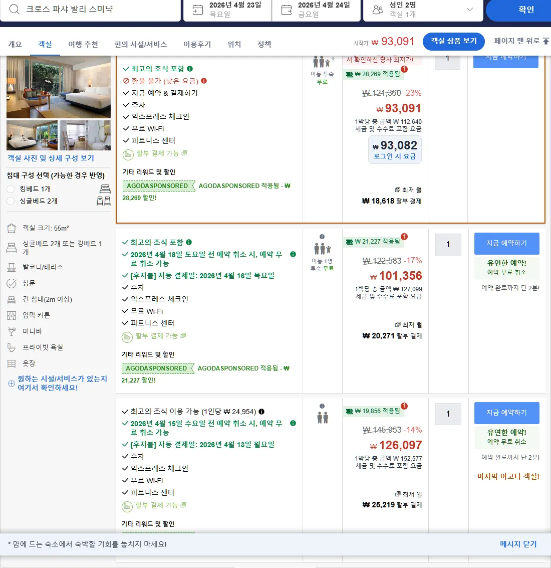The image size is (551, 568).
Task: Click the guests people icon
Action: tap(377, 10)
